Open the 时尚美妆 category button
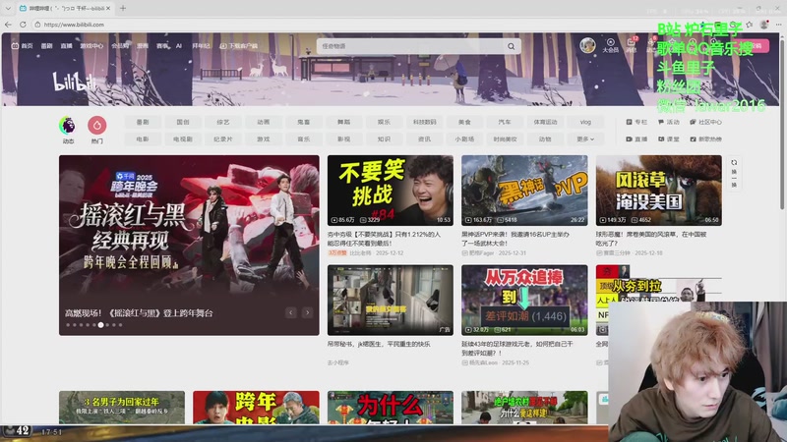Image resolution: width=787 pixels, height=442 pixels. (505, 138)
